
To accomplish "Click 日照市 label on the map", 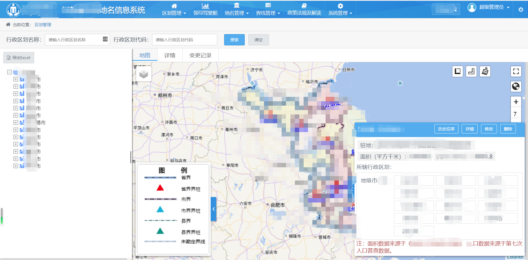I will (348, 70).
